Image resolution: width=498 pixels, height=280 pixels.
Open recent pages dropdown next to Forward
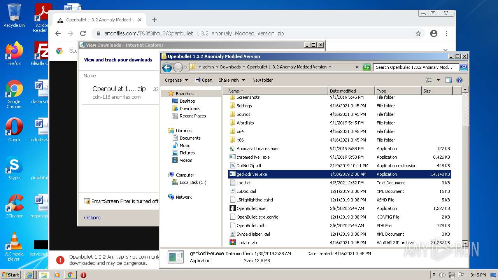(x=186, y=68)
